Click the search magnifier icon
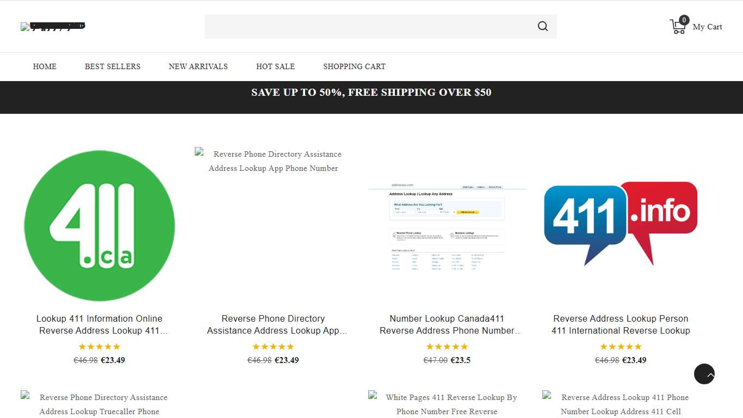 542,26
